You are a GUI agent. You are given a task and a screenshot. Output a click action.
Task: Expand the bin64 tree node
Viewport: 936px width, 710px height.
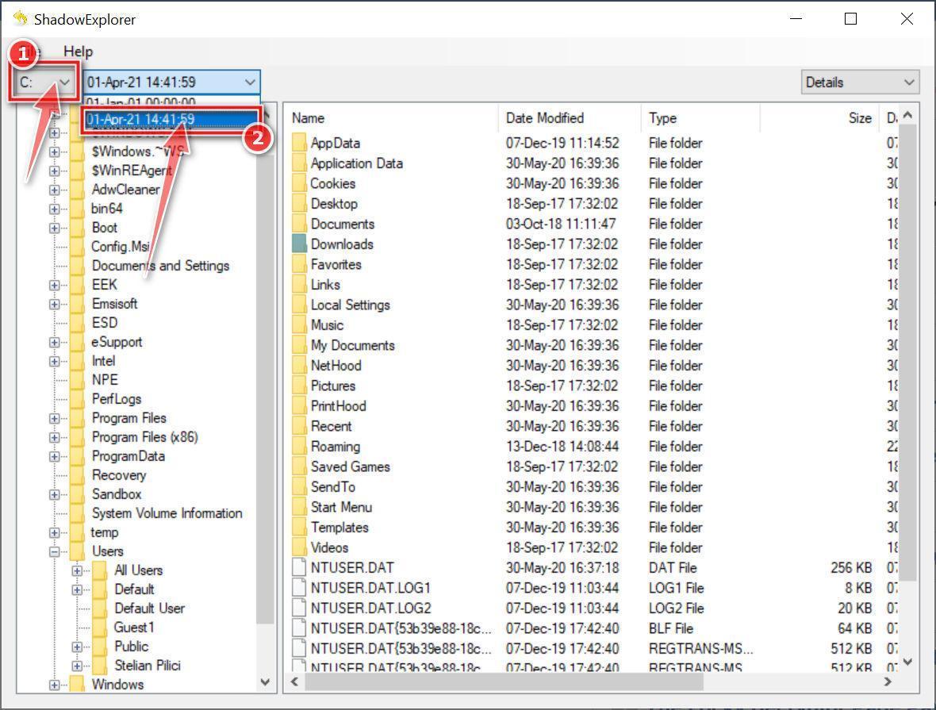pyautogui.click(x=54, y=209)
